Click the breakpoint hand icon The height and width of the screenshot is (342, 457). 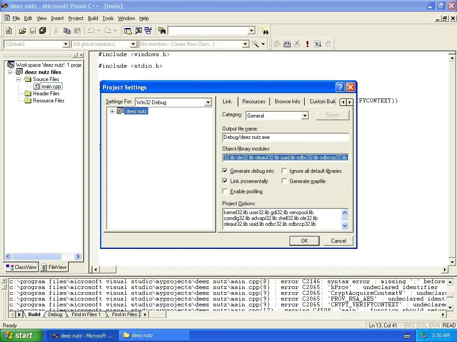click(328, 44)
